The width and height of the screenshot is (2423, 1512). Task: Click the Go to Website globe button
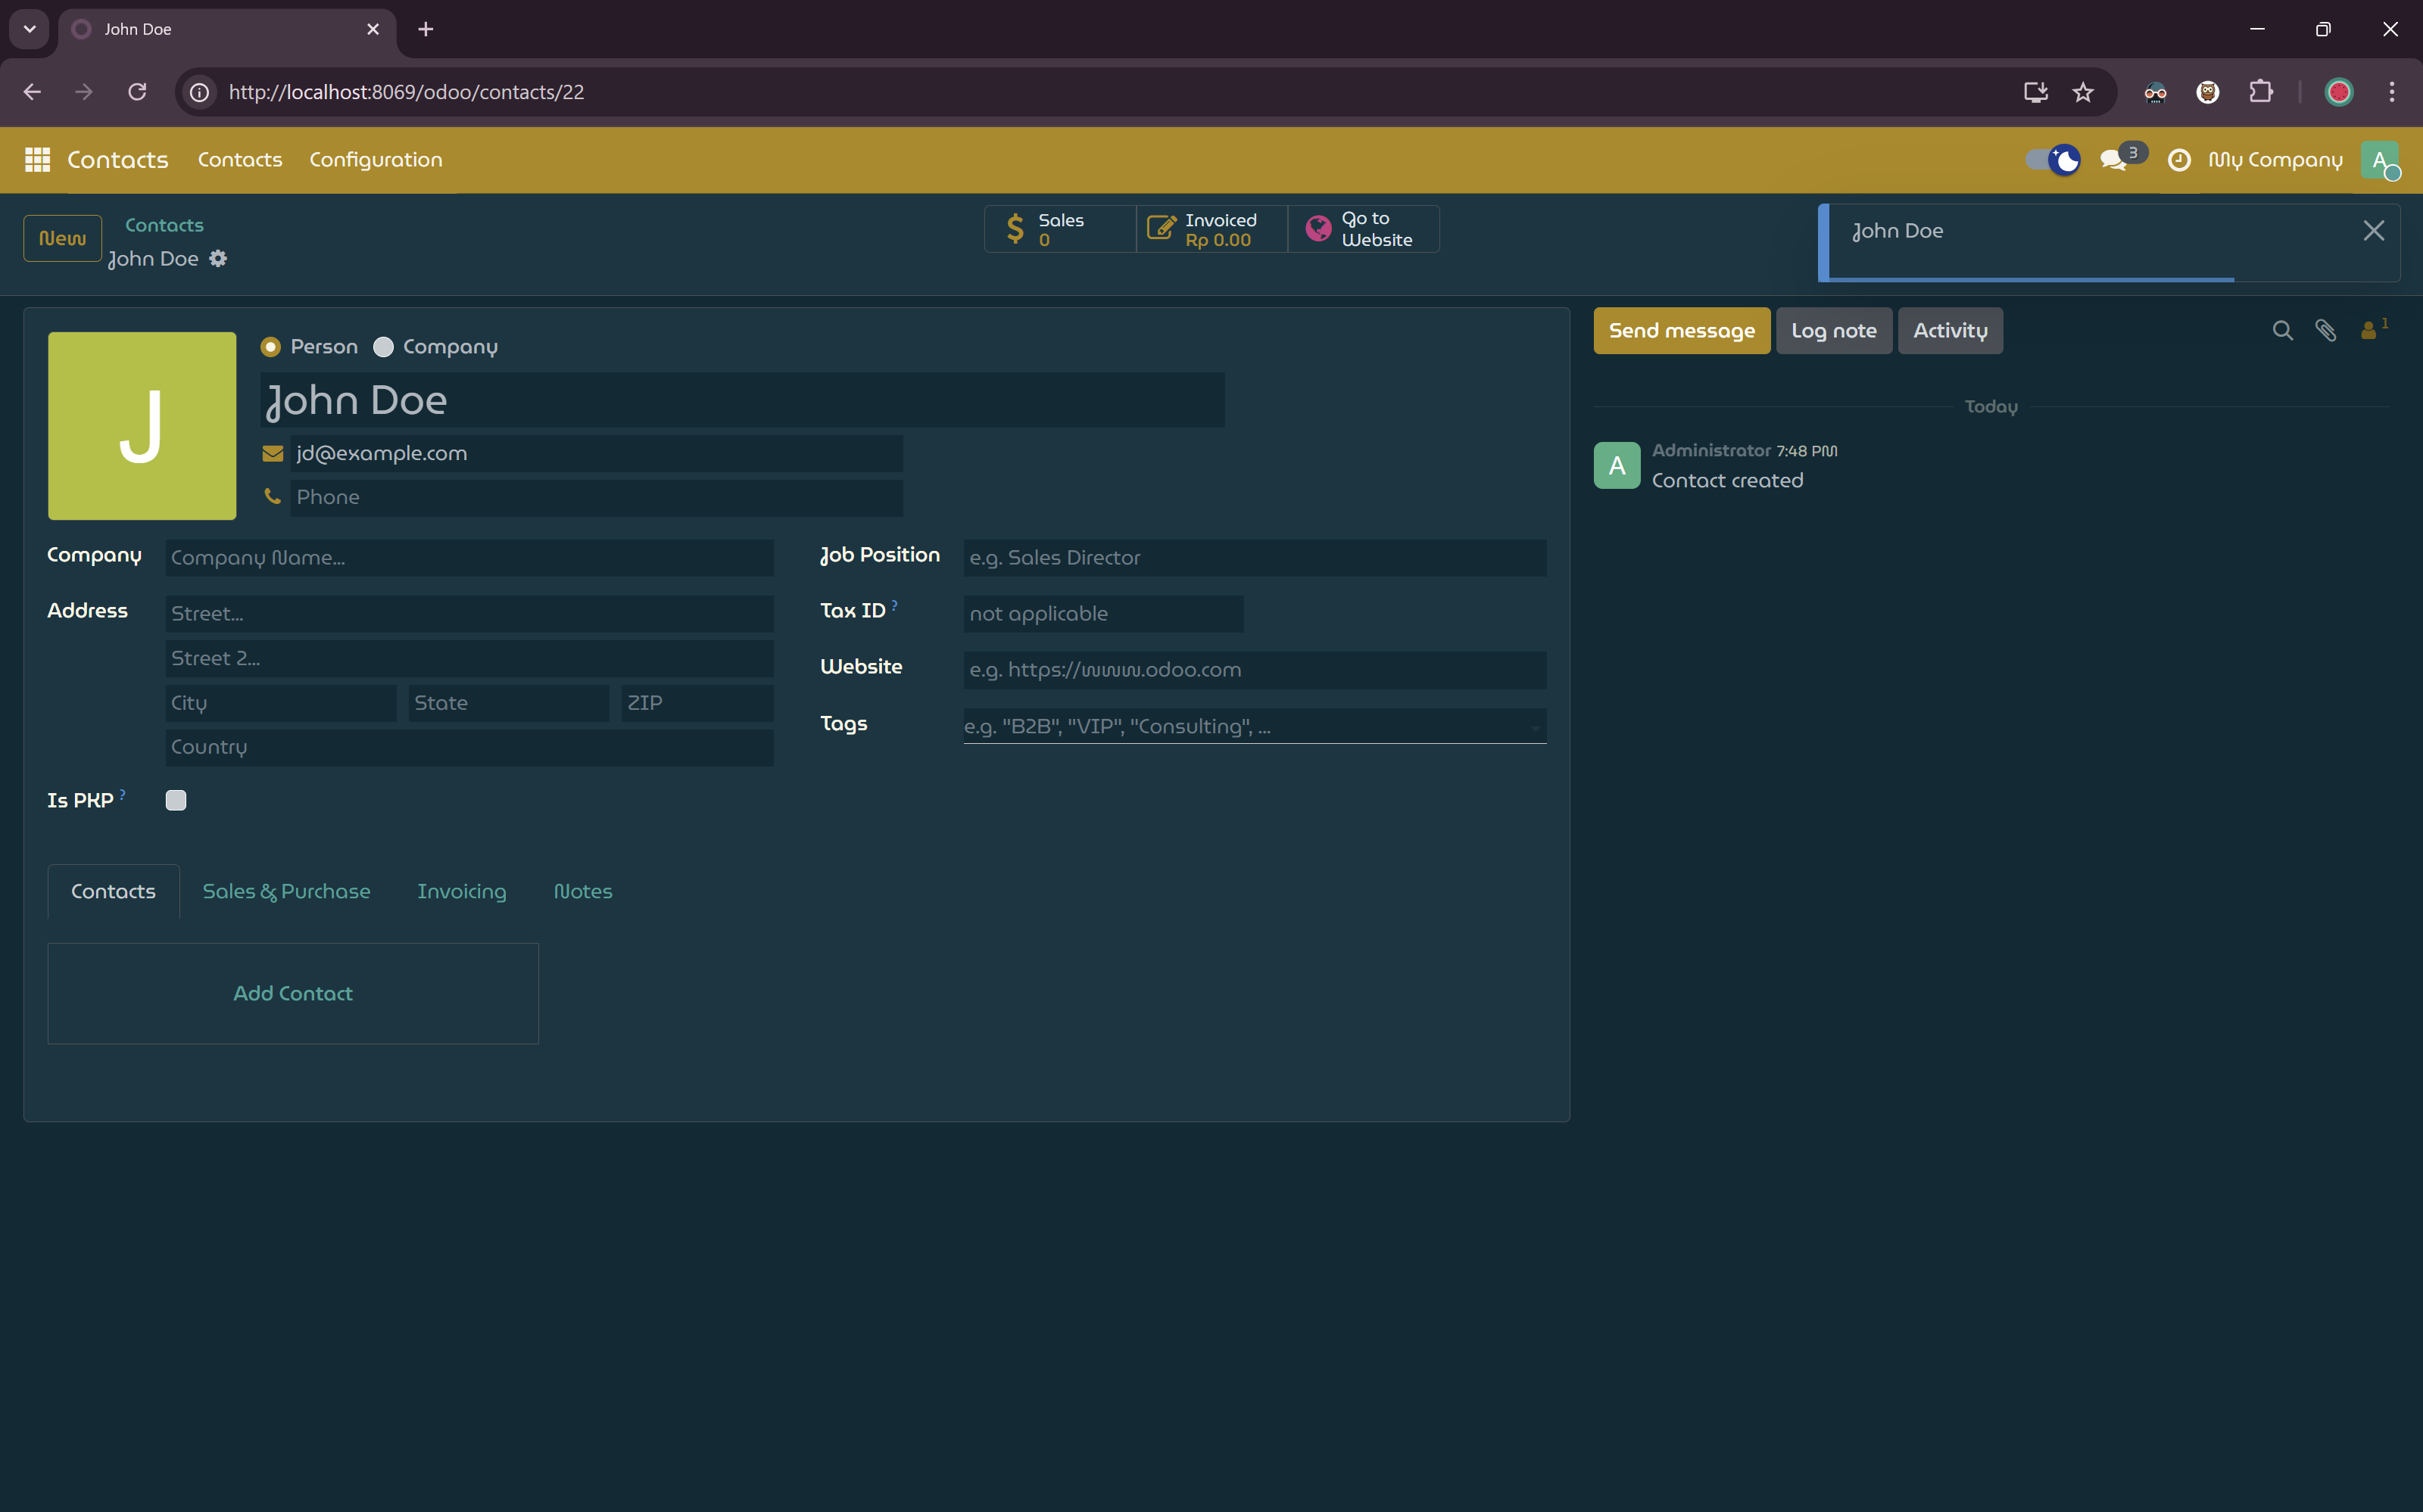pos(1363,229)
